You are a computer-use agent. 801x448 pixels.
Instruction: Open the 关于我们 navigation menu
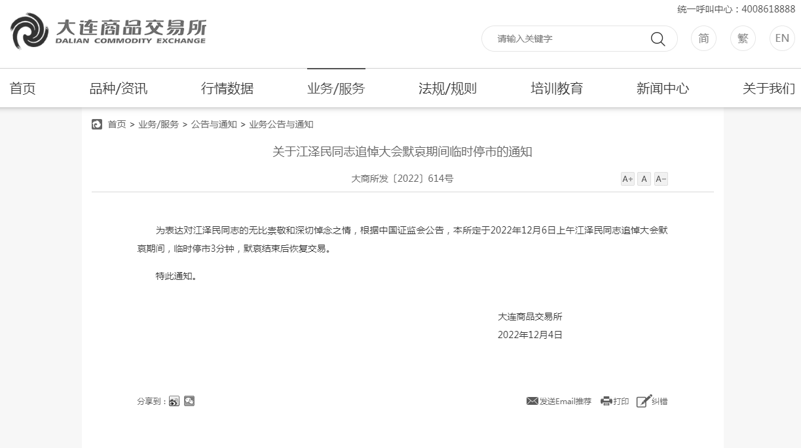[769, 88]
